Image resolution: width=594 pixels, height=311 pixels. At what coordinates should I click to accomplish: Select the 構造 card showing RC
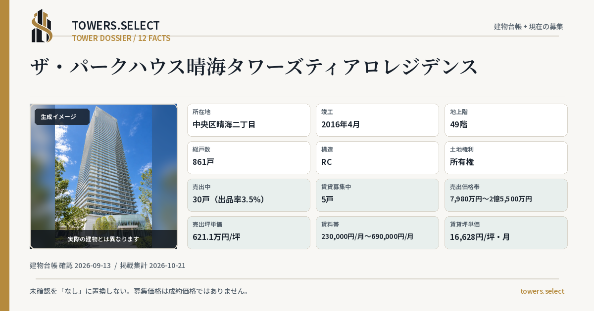click(377, 157)
